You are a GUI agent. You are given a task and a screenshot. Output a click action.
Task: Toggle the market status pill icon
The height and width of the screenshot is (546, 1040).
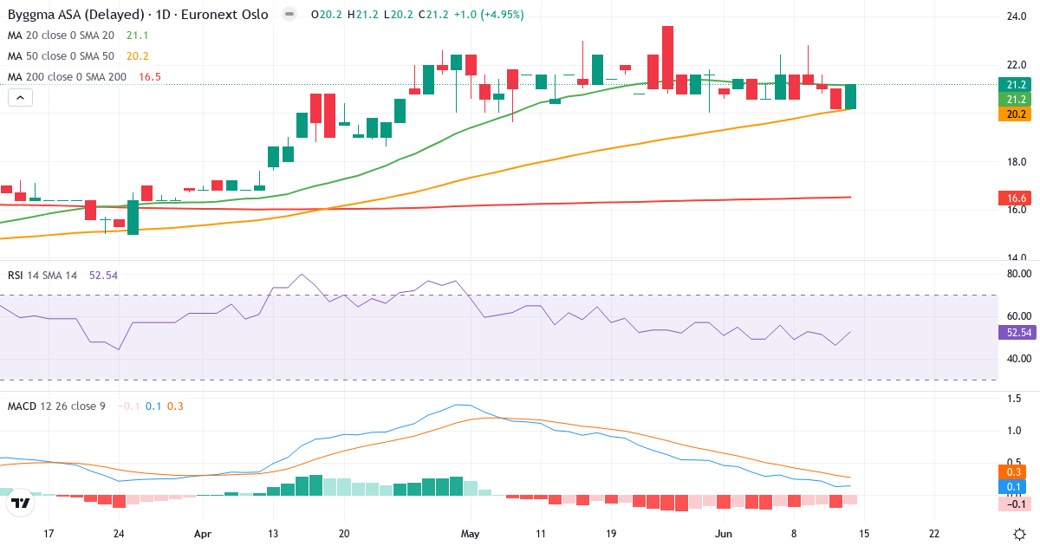pos(289,15)
